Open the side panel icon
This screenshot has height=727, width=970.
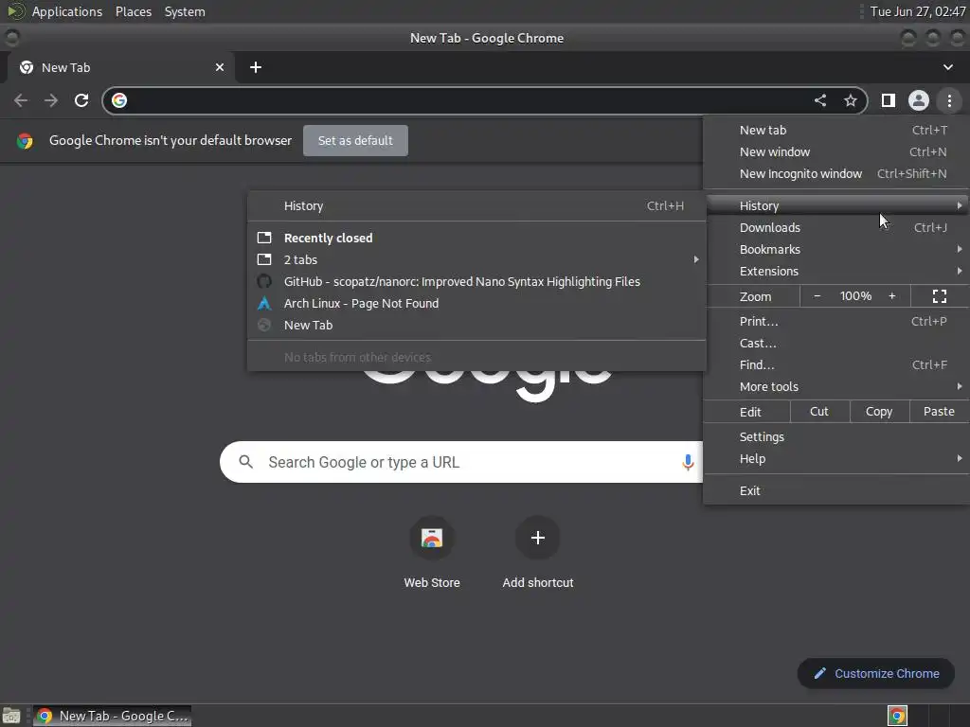(889, 100)
